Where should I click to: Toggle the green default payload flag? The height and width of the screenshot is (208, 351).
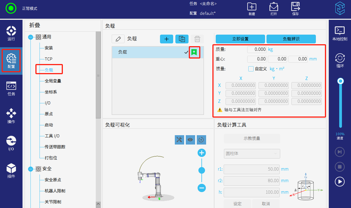[194, 52]
